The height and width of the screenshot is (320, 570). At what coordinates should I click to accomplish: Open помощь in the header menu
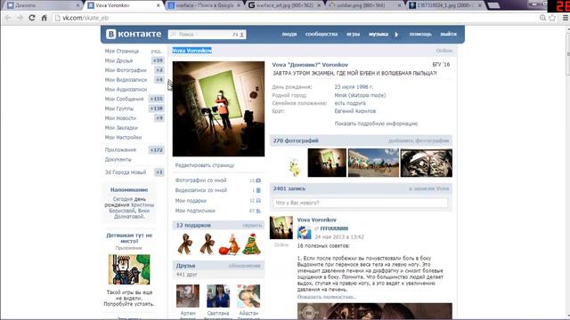pos(420,34)
